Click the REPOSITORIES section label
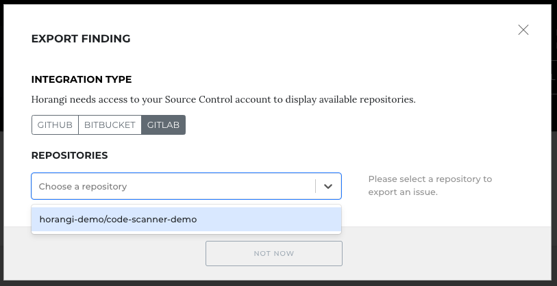This screenshot has width=557, height=286. click(70, 155)
